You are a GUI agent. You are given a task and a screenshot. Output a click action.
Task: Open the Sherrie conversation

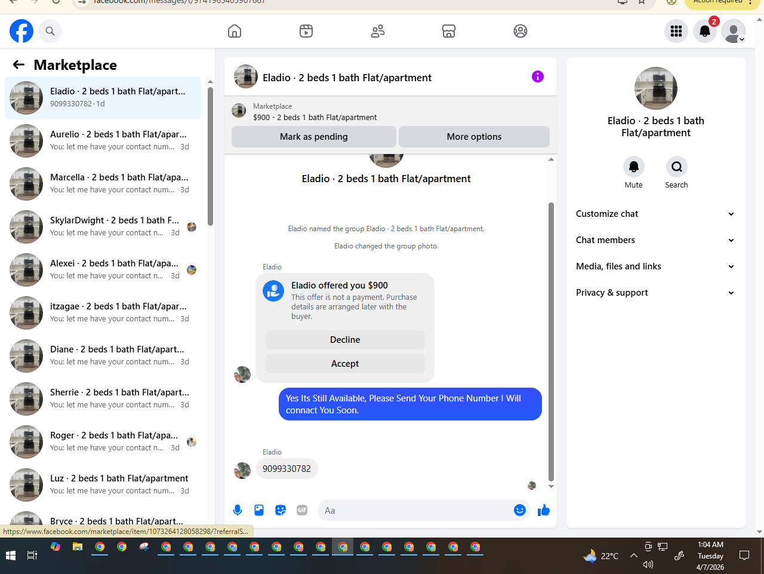pyautogui.click(x=103, y=399)
